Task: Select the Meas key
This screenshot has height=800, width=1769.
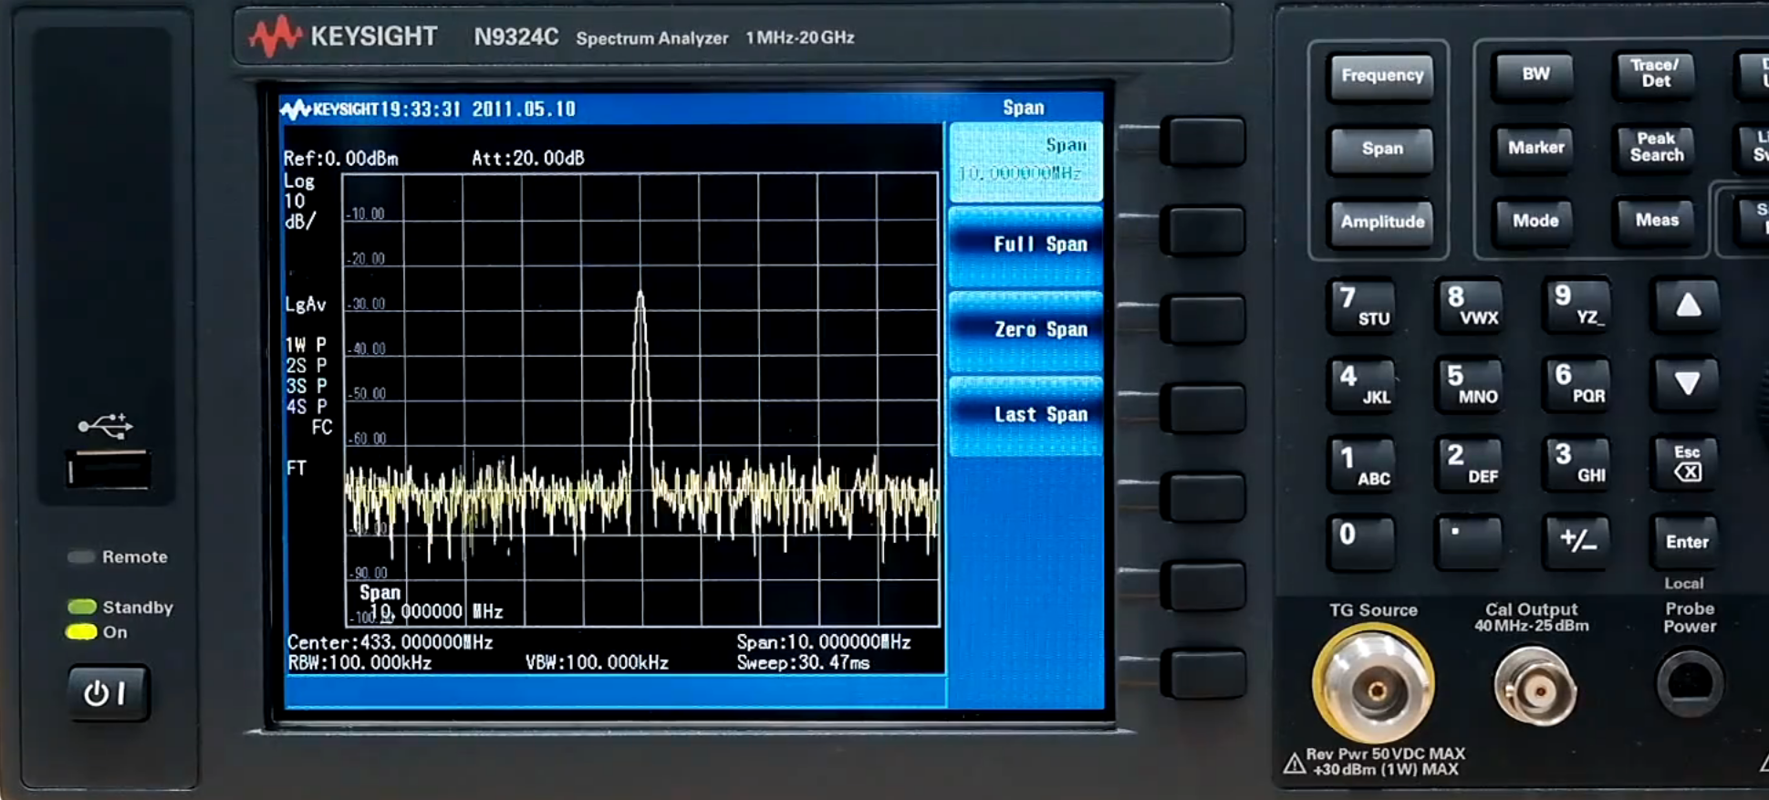Action: (x=1656, y=220)
